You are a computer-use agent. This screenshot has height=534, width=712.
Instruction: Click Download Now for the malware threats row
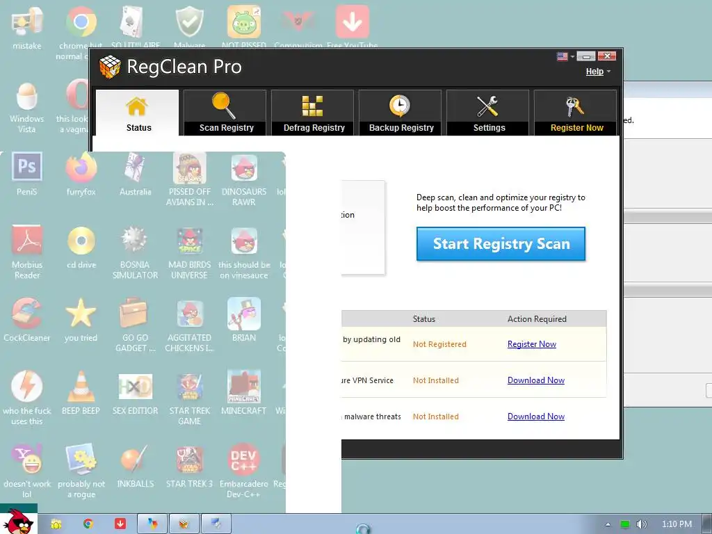[536, 416]
